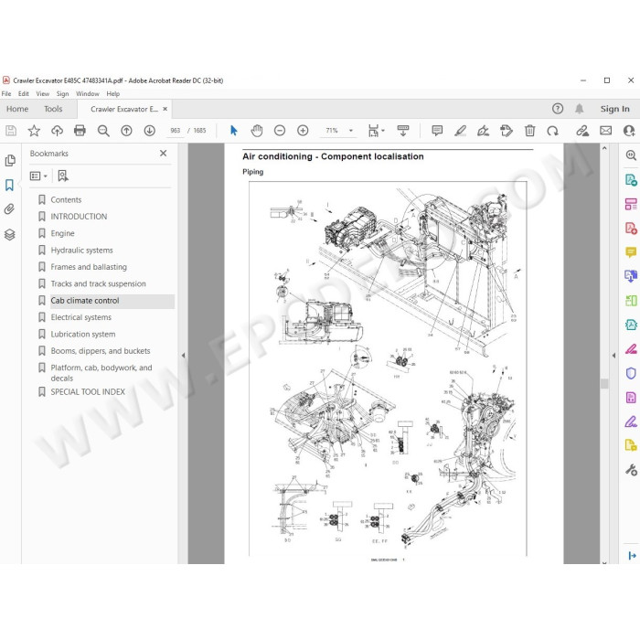Add file to starred favorites
The width and height of the screenshot is (640, 640).
[x=34, y=131]
